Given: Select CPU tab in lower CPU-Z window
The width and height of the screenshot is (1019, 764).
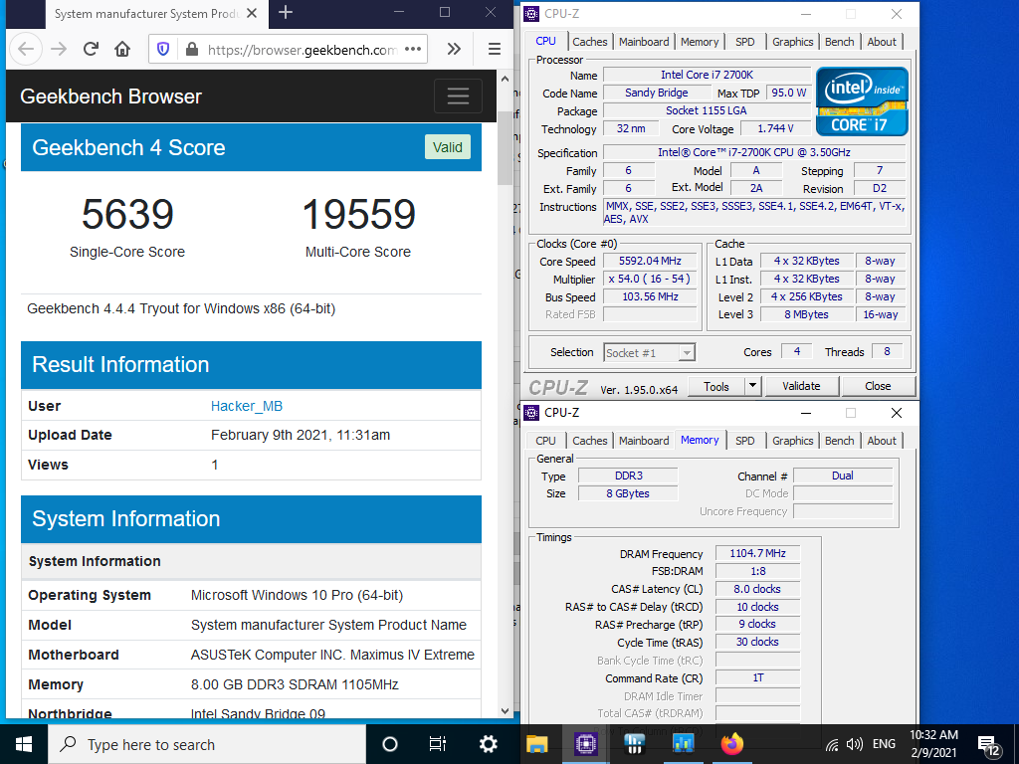Looking at the screenshot, I should (x=545, y=441).
